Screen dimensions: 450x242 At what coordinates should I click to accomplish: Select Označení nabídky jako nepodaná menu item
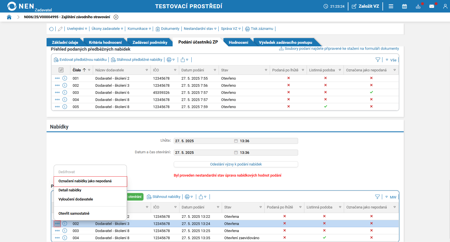click(x=85, y=181)
